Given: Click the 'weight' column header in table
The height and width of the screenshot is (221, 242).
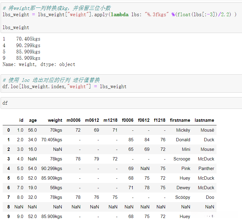Looking at the screenshot, I should pos(55,120).
